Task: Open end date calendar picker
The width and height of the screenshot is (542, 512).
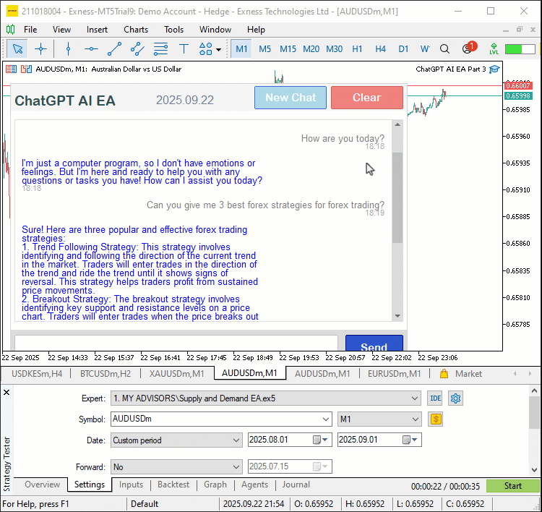Action: [410, 440]
